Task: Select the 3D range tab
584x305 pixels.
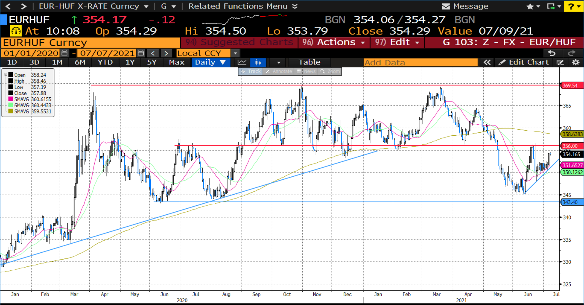Action: coord(34,62)
